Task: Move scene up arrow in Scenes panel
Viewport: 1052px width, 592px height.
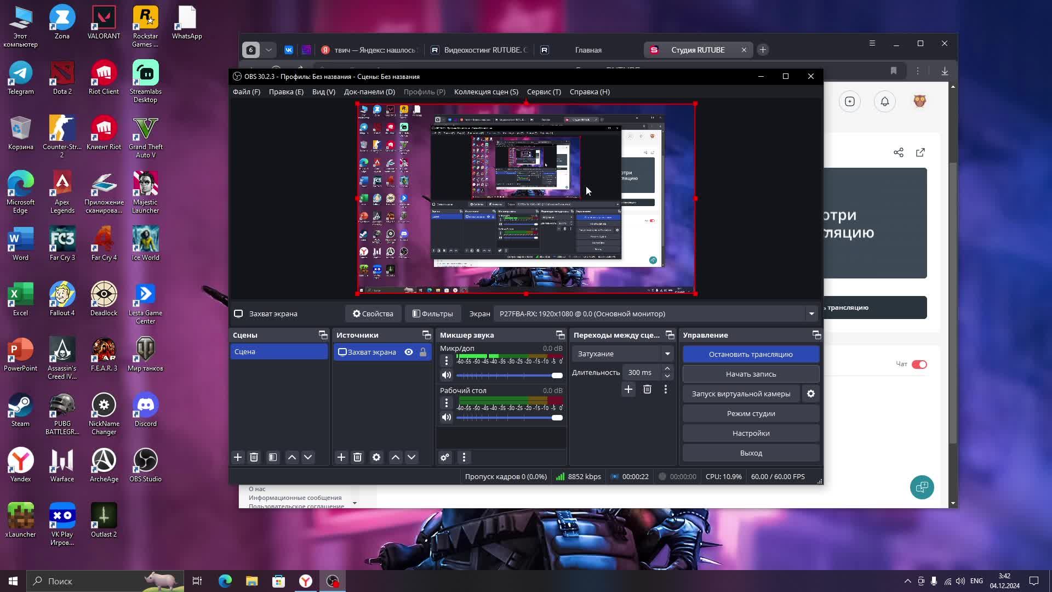Action: [x=292, y=457]
